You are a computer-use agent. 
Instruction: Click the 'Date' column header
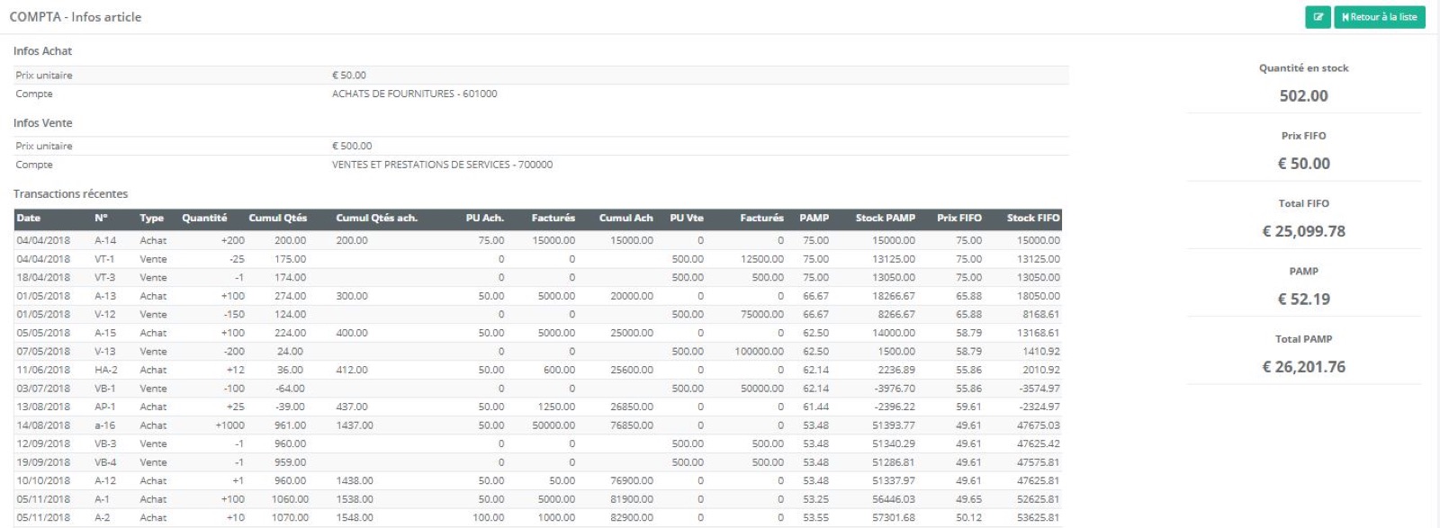click(29, 218)
